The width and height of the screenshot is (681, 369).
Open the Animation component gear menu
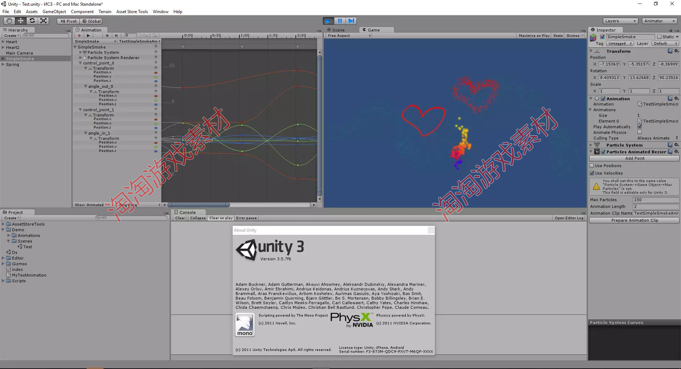(676, 98)
